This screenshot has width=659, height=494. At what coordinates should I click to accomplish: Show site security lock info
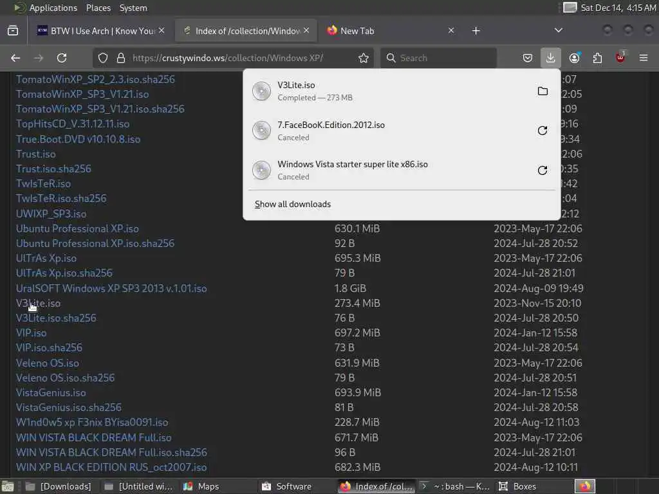point(121,58)
